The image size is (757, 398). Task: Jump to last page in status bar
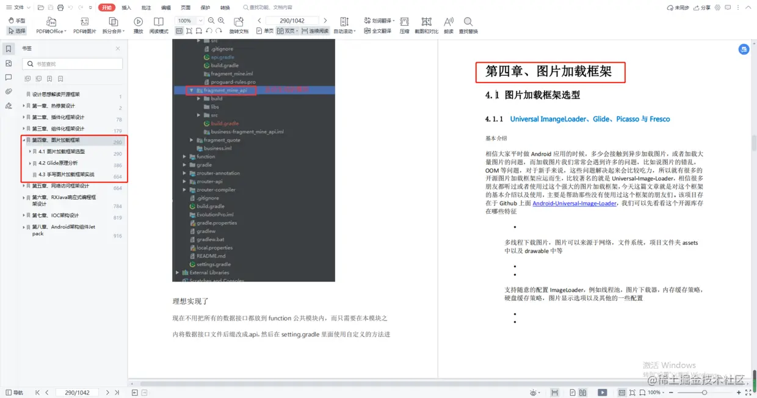pyautogui.click(x=117, y=393)
